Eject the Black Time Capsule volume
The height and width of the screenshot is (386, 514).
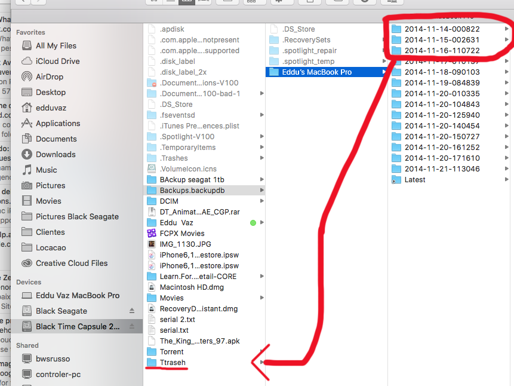click(132, 326)
